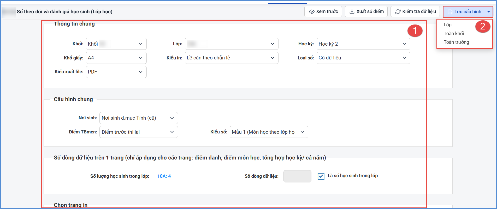Open the Điểm TBmcn dropdown
The image size is (497, 209).
point(139,132)
